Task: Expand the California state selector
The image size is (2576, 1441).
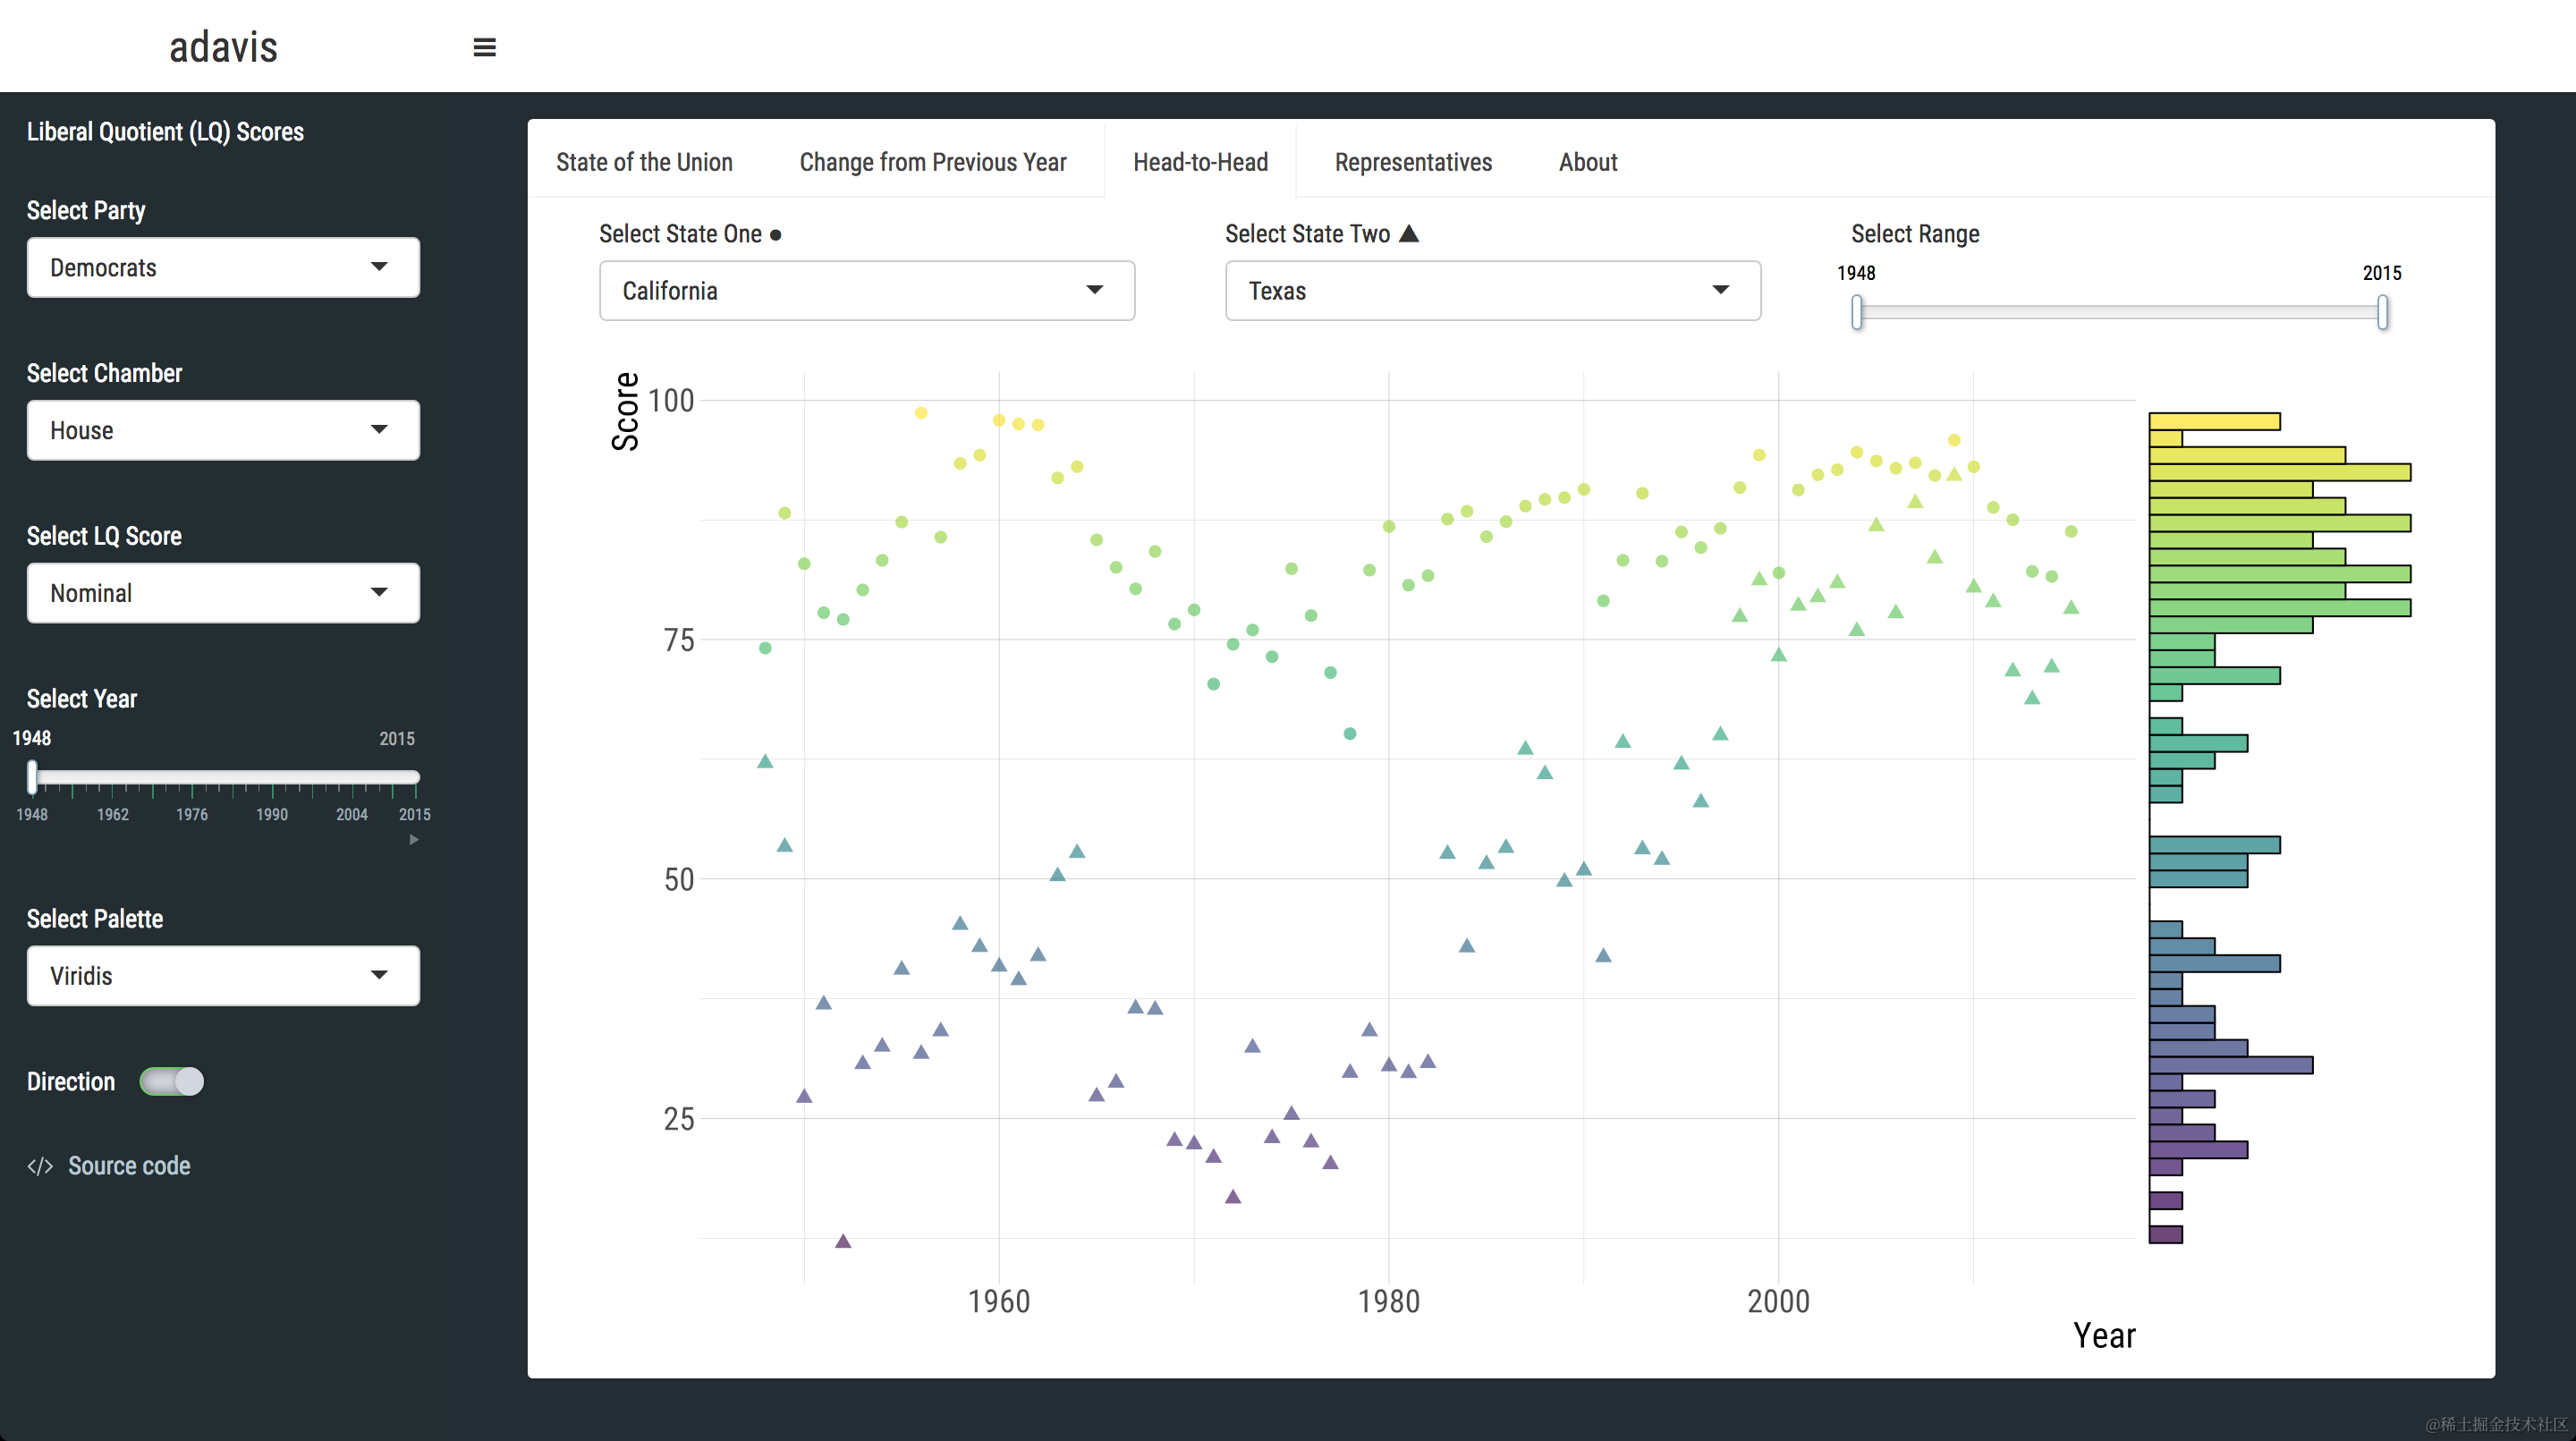Action: point(866,291)
